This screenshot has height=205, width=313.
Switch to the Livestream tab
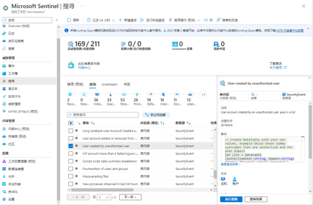[110, 84]
